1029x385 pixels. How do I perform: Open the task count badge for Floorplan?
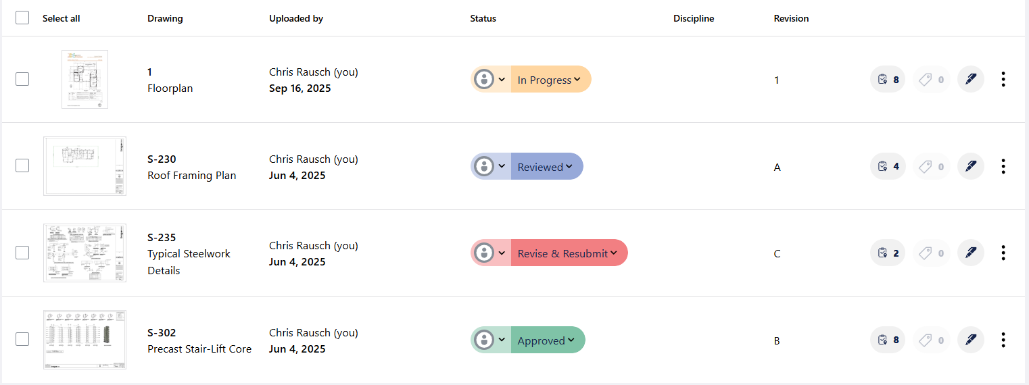pos(887,80)
